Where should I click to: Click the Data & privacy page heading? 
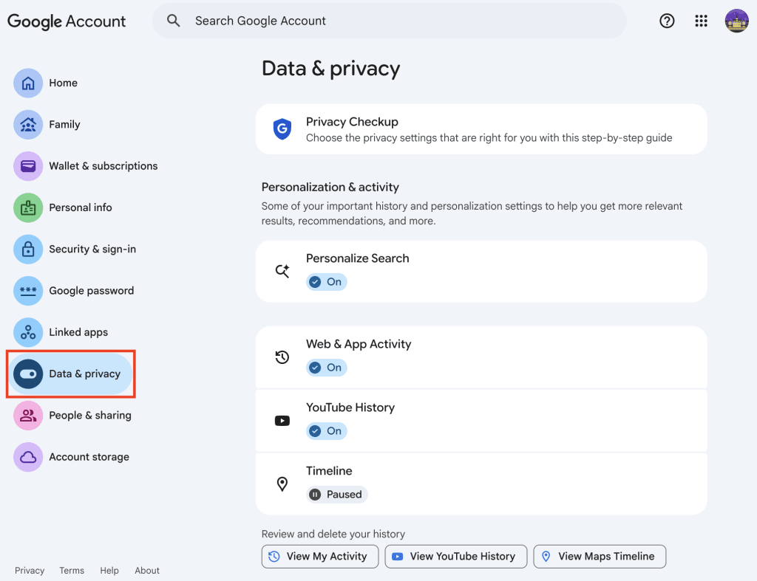[x=330, y=69]
